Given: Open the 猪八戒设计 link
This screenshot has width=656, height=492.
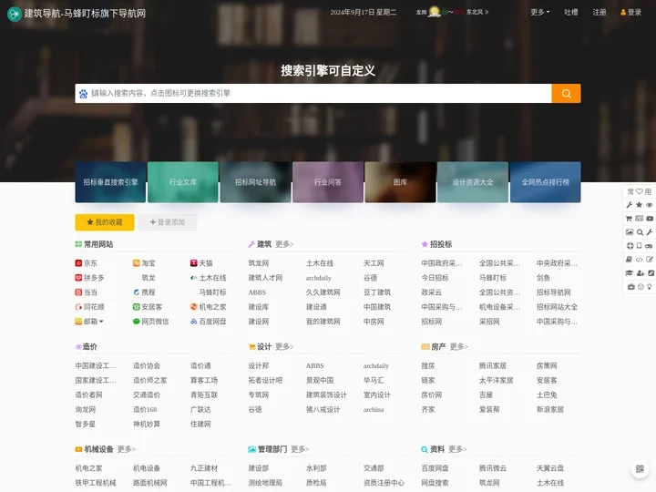Looking at the screenshot, I should pyautogui.click(x=323, y=409).
